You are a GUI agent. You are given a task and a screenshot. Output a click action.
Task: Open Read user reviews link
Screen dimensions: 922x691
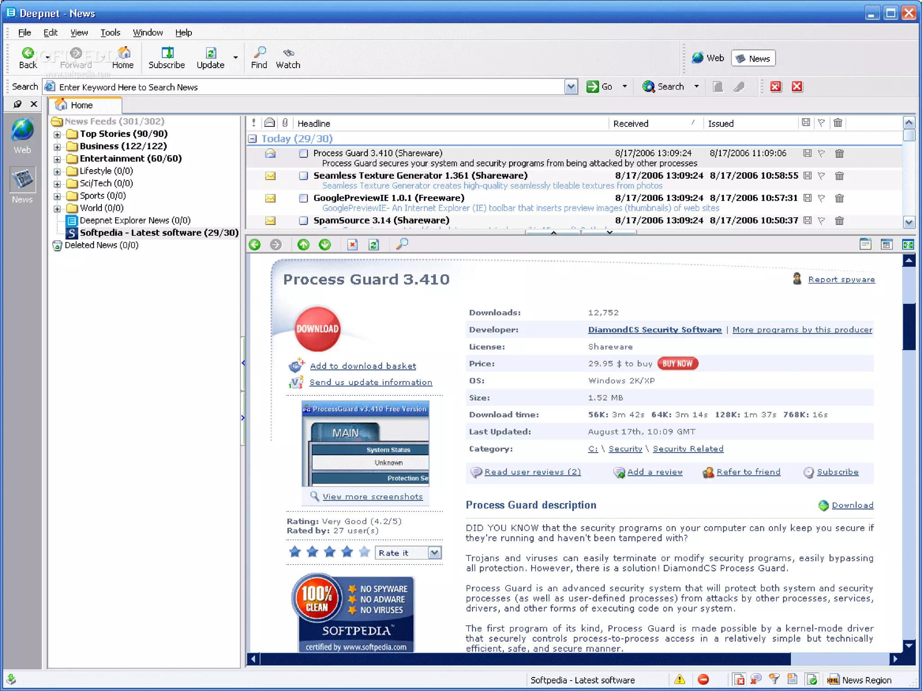click(x=532, y=472)
